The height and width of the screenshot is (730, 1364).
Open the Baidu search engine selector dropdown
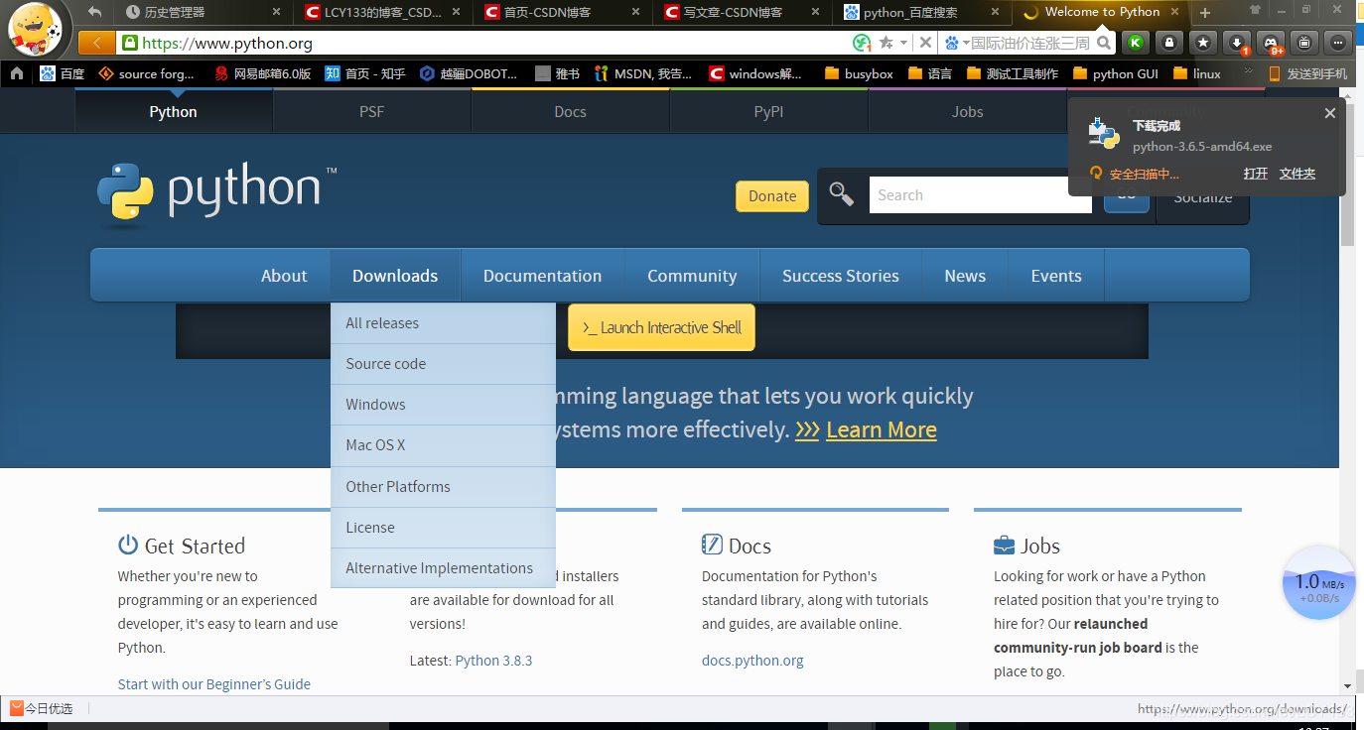point(956,43)
